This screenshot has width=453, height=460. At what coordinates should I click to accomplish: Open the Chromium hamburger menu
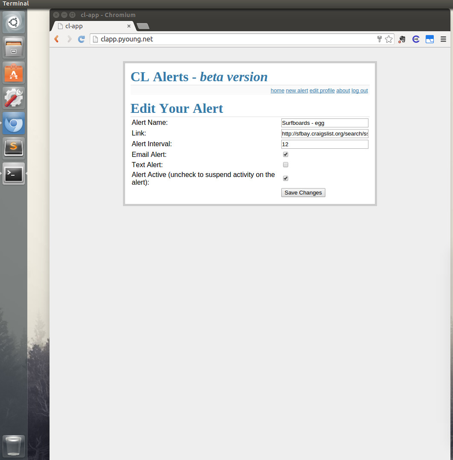click(x=443, y=39)
